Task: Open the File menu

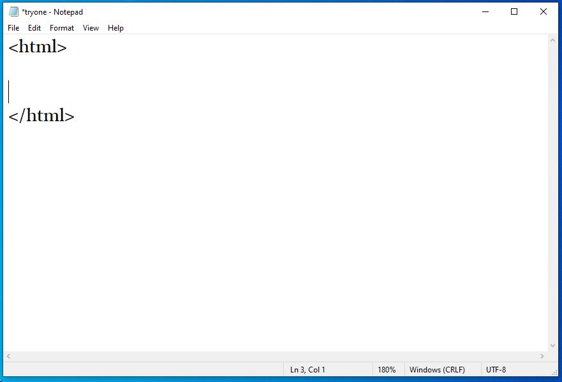Action: tap(13, 28)
